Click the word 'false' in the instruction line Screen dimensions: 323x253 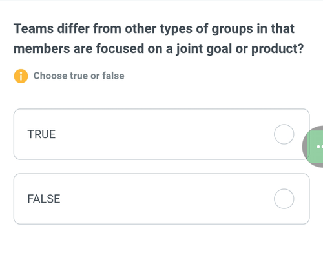[113, 76]
